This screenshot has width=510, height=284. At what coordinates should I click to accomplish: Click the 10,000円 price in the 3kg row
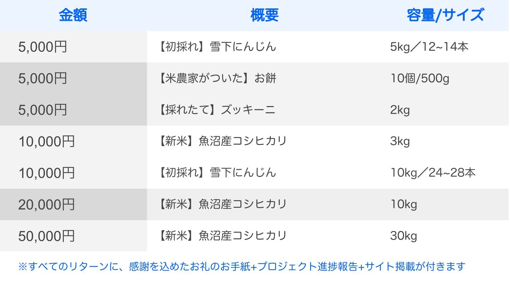46,141
